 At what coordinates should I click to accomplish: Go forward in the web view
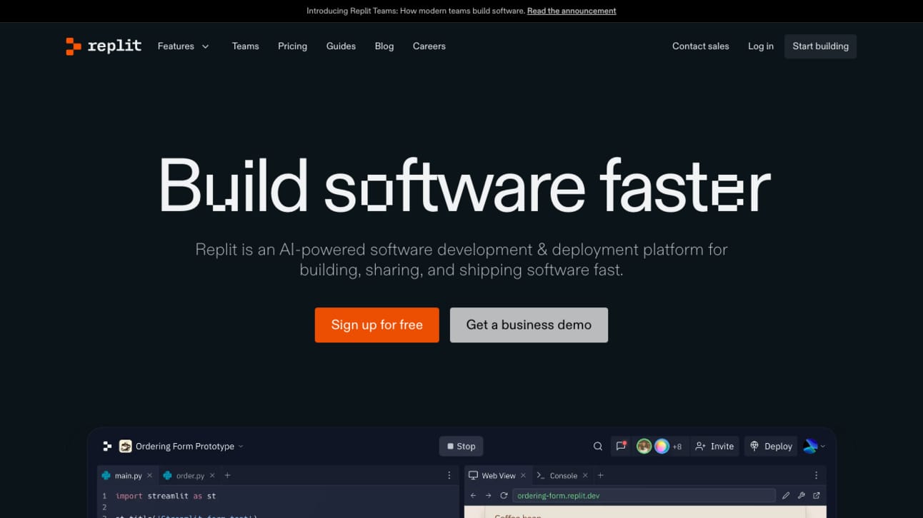coord(489,496)
